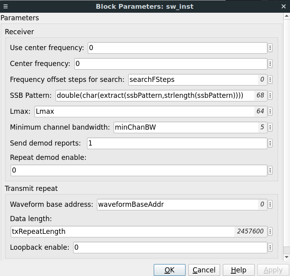Open options dots next to Lmax field
290x276 pixels.
tap(270, 111)
